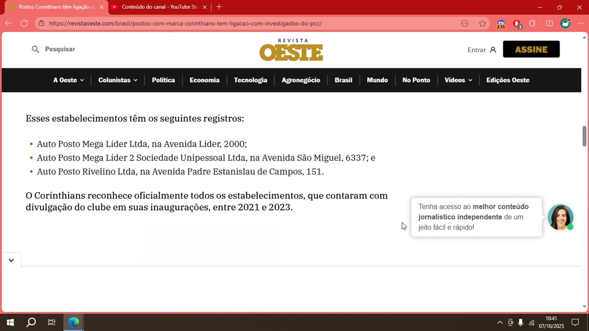Click 'Auto Posto Mega Líder 2' list item
Screen dimensions: 589x331
click(206, 158)
